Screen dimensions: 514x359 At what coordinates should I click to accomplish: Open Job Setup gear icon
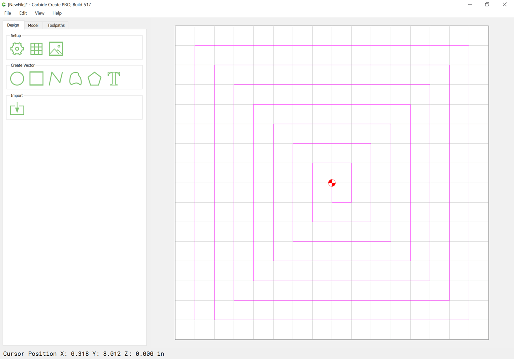click(x=17, y=49)
